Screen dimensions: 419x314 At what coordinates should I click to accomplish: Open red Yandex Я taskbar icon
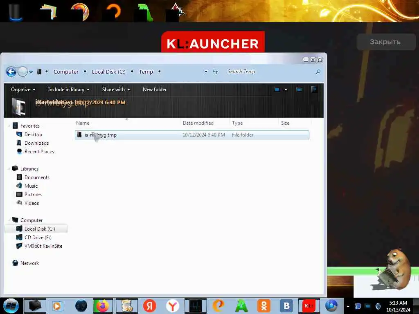149,306
